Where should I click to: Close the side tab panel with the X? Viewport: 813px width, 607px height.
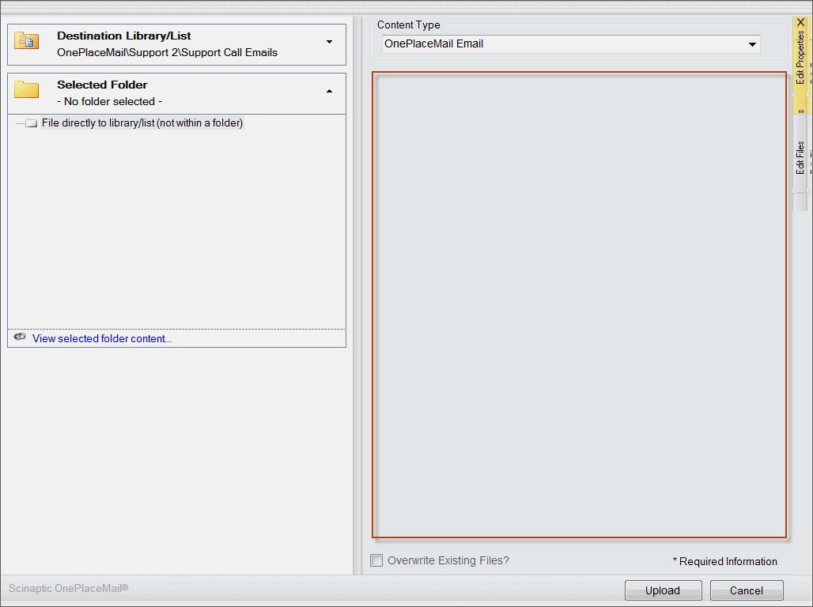tap(800, 22)
